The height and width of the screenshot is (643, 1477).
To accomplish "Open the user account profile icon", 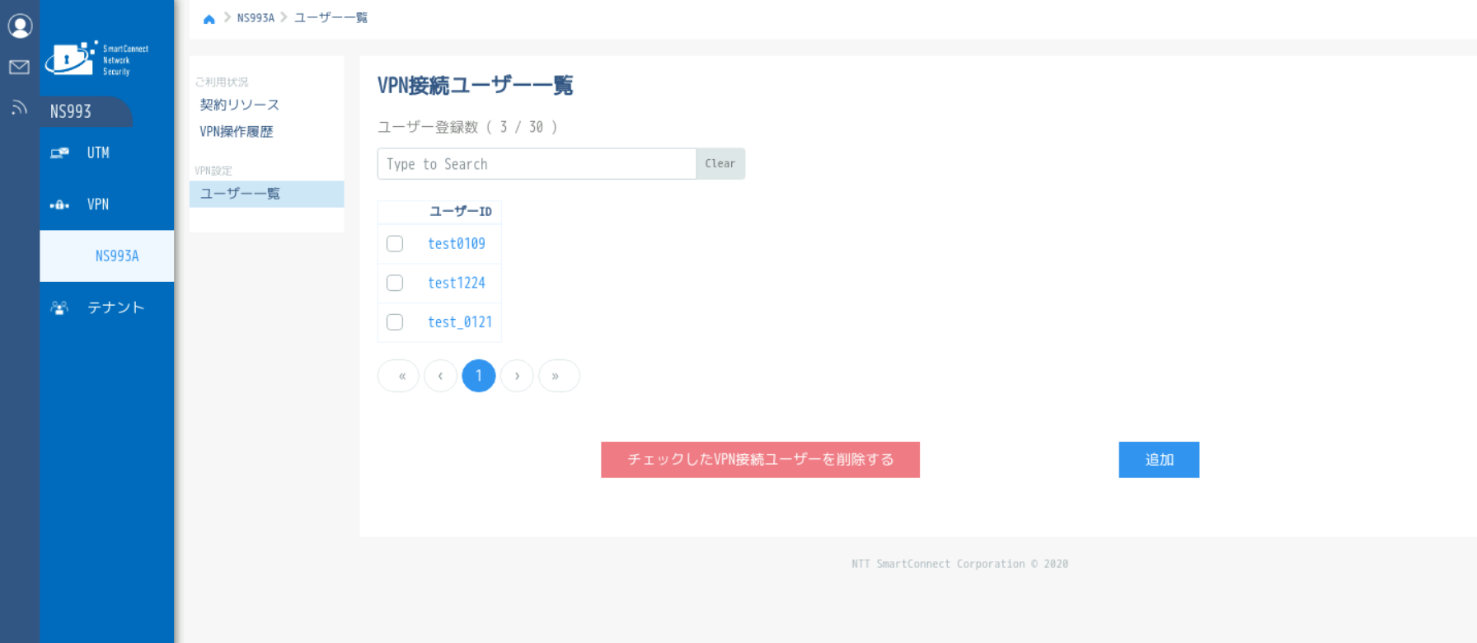I will point(20,26).
